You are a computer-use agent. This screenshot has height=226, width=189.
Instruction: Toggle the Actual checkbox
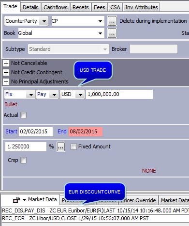23,115
